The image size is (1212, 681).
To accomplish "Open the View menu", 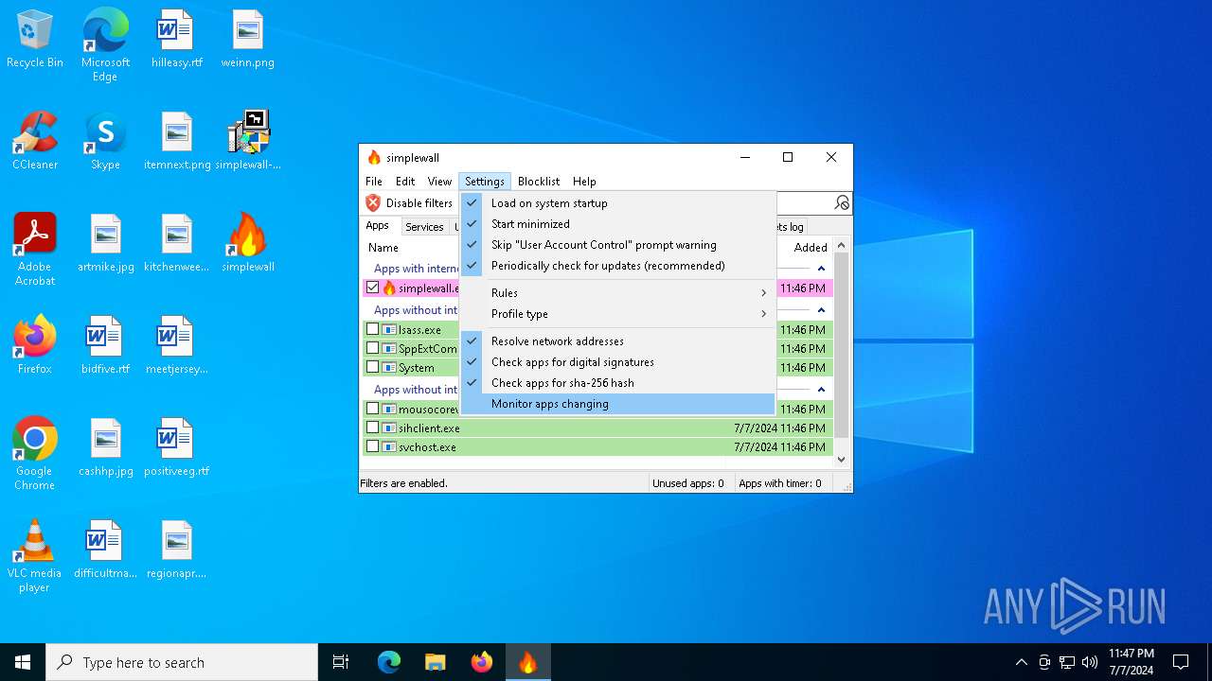I will pyautogui.click(x=439, y=182).
